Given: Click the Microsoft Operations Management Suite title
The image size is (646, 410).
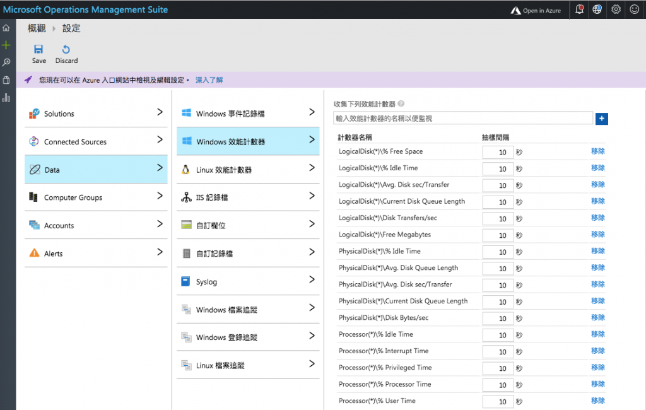Looking at the screenshot, I should pos(85,9).
